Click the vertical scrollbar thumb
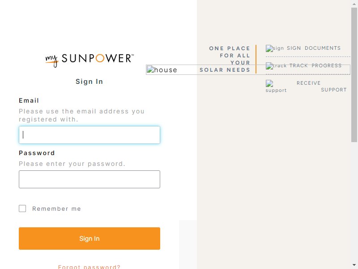Image resolution: width=358 pixels, height=269 pixels. tap(354, 75)
